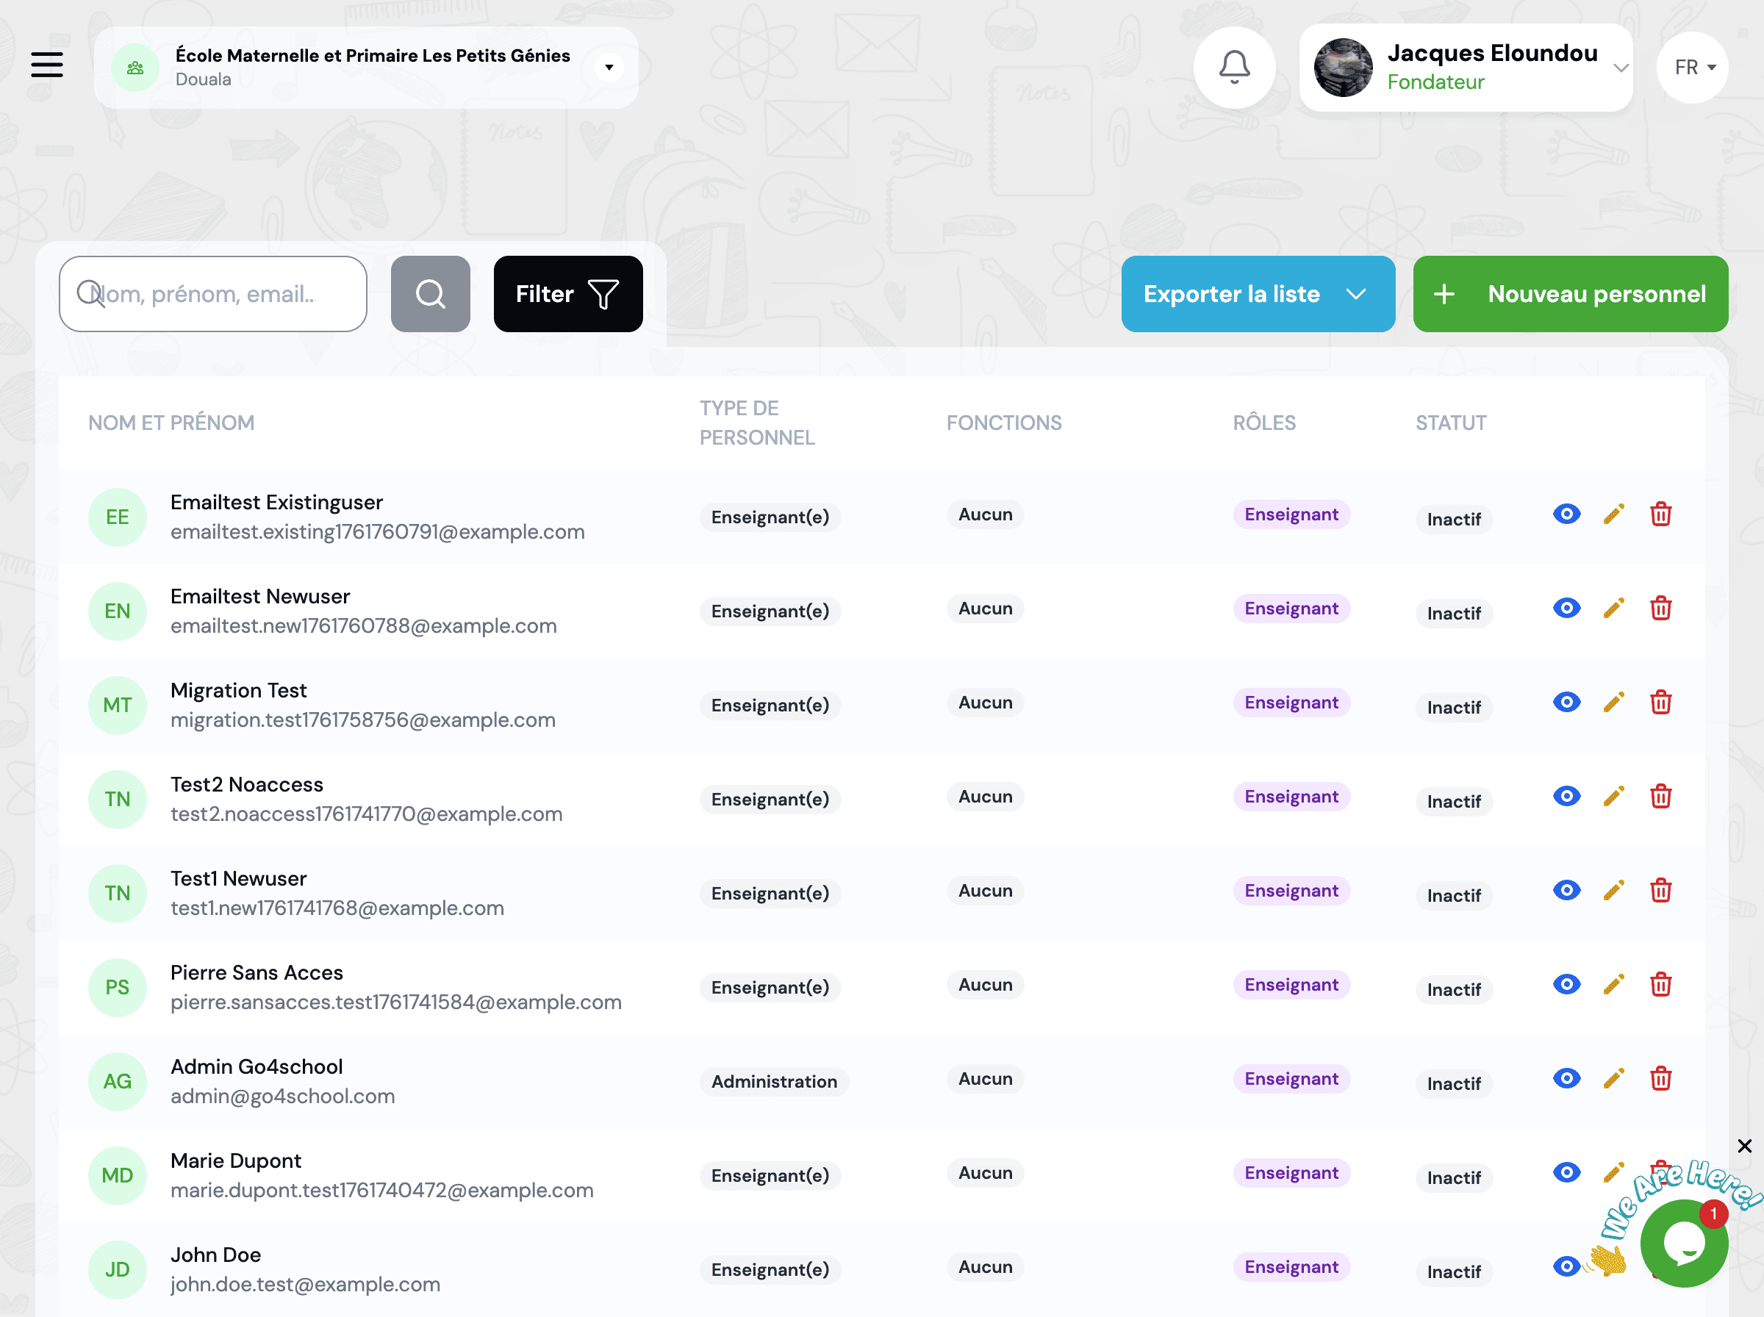
Task: Open the notifications bell
Action: 1234,67
